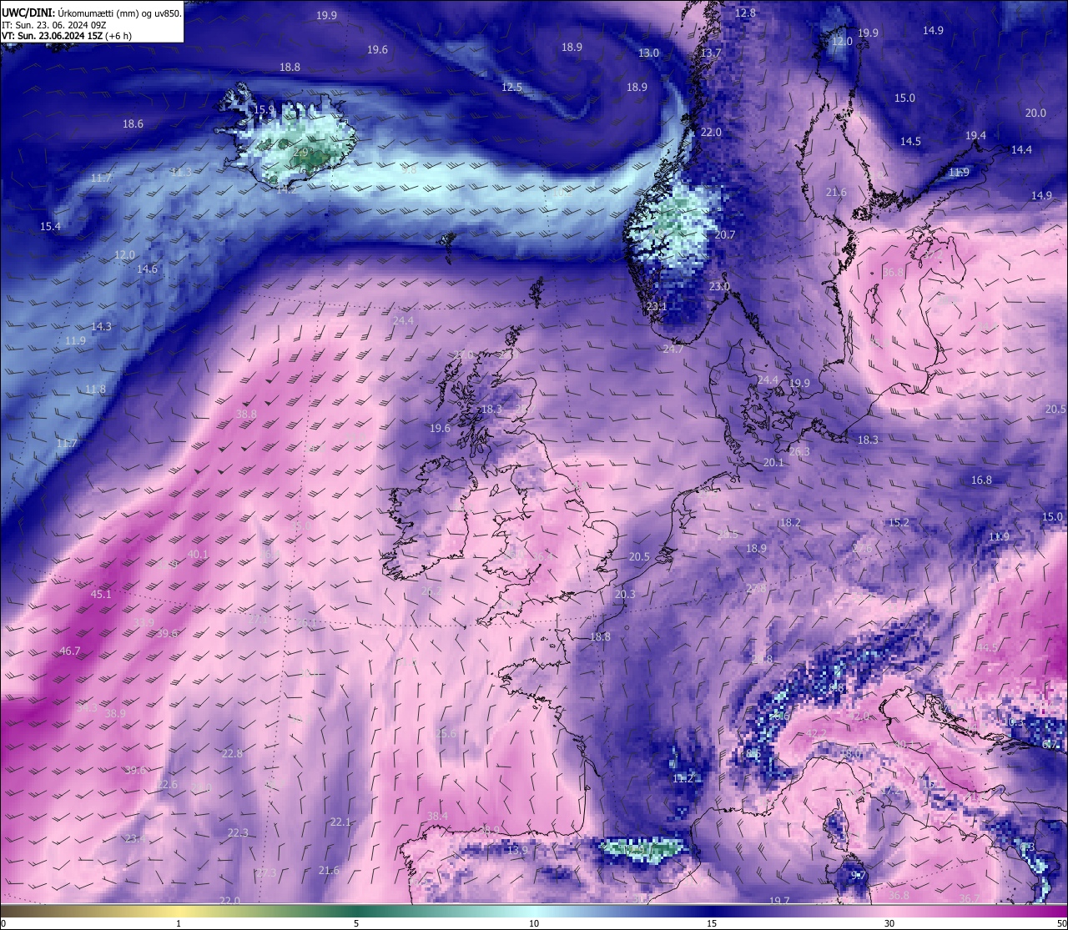Click the 15.4 value label

(x=50, y=227)
